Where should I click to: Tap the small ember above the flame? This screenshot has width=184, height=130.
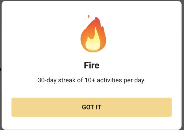coord(89,17)
